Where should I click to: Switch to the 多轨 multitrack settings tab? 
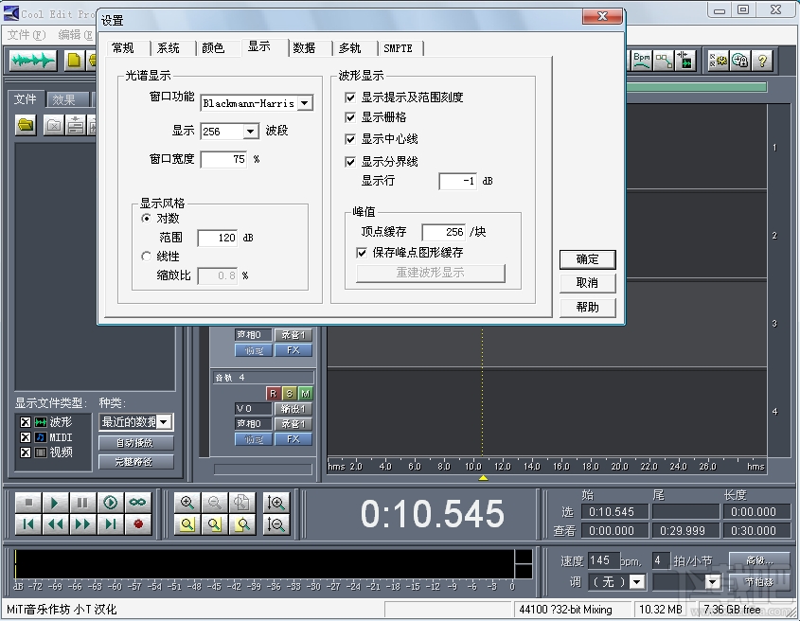pos(351,47)
